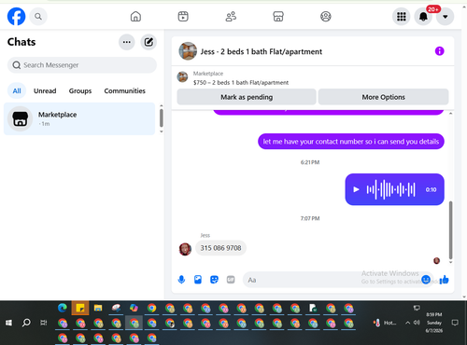
Task: Attach a photo using the image icon
Action: 198,280
